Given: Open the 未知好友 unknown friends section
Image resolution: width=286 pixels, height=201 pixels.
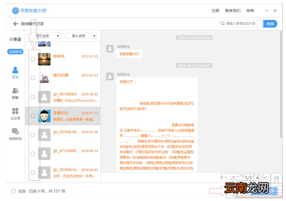Looking at the screenshot, I should tap(15, 134).
